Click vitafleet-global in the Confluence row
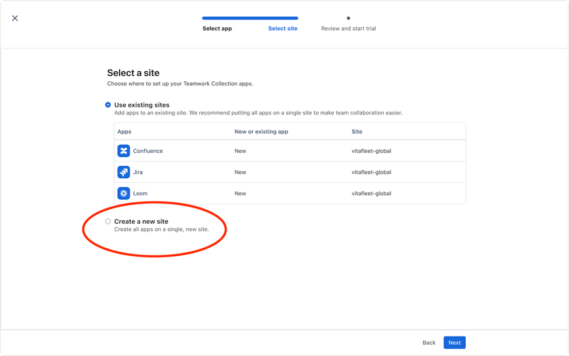The image size is (569, 356). pos(371,151)
